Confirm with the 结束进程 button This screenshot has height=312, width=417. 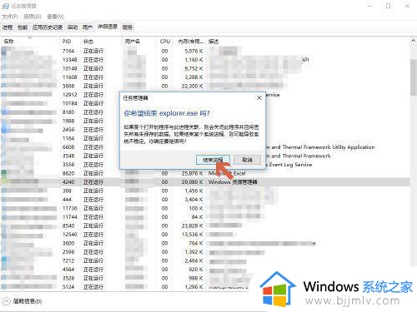[x=213, y=160]
